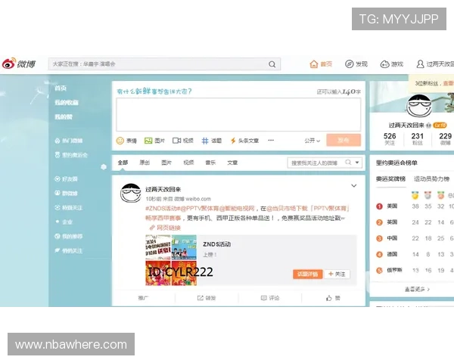Viewport: 454px width, 363px height.
Task: Click the Lv level badge beside username
Action: point(440,126)
